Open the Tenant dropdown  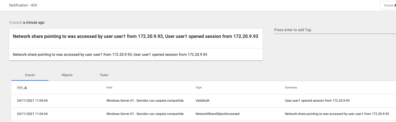point(388,6)
